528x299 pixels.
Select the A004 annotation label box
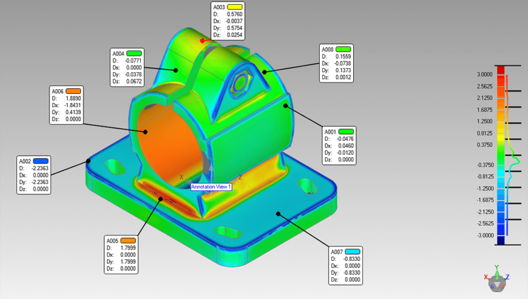click(x=127, y=66)
